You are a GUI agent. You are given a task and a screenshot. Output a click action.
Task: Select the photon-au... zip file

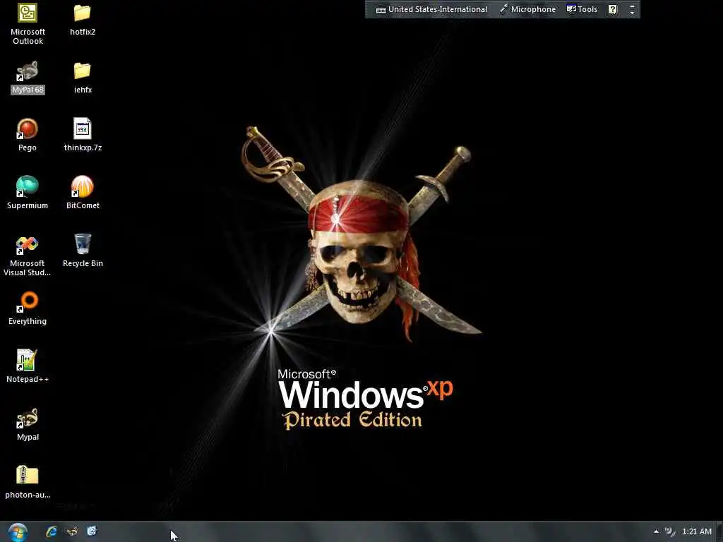tap(28, 482)
